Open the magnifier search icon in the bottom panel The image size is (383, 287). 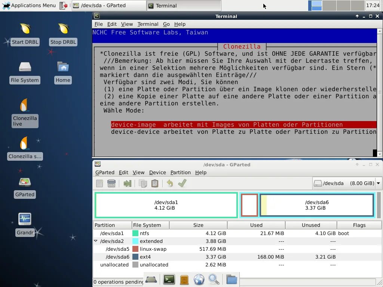214,280
